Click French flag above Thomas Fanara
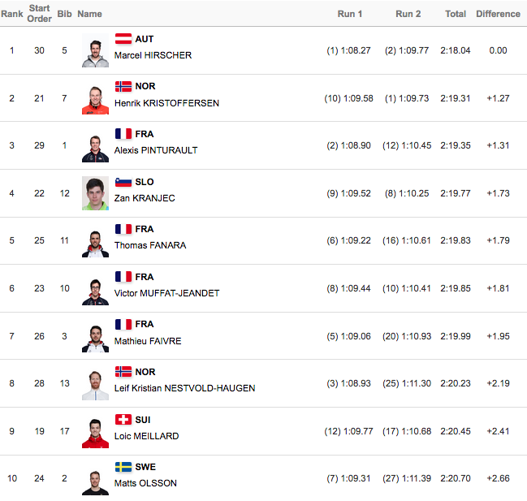The height and width of the screenshot is (501, 527). click(x=123, y=229)
